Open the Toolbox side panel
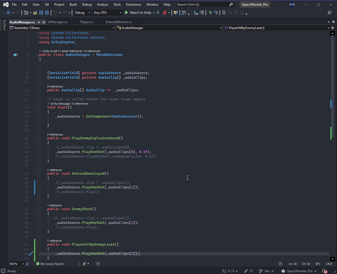The image size is (337, 274). point(4,25)
